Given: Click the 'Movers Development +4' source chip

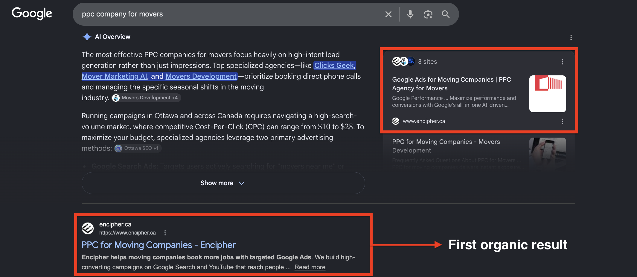Looking at the screenshot, I should (x=146, y=98).
